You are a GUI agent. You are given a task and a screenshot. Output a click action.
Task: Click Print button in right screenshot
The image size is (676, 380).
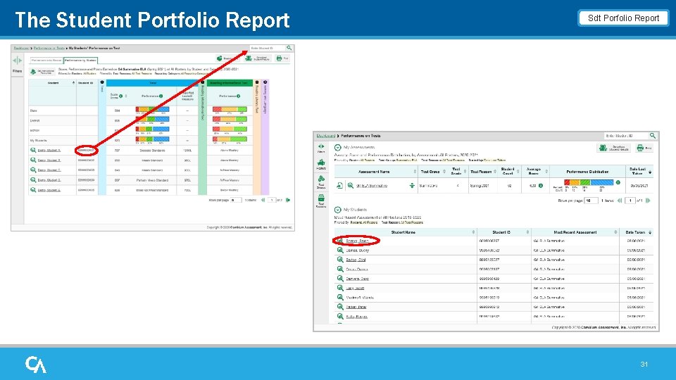[644, 148]
